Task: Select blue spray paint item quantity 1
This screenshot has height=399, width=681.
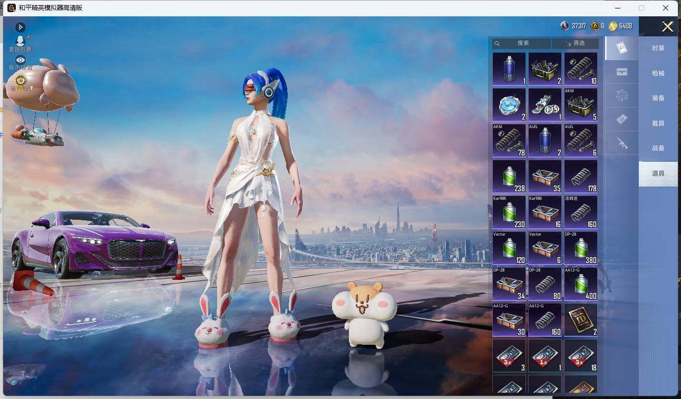Action: (x=509, y=69)
